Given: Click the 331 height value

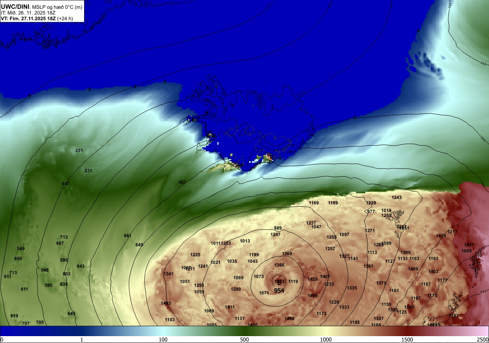Looking at the screenshot, I should 88,171.
